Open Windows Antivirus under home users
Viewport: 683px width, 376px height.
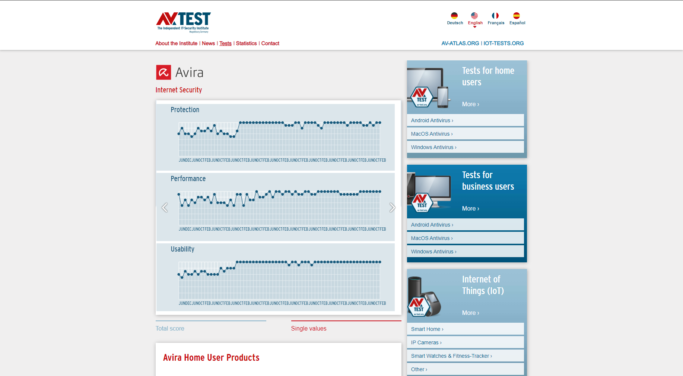[466, 147]
